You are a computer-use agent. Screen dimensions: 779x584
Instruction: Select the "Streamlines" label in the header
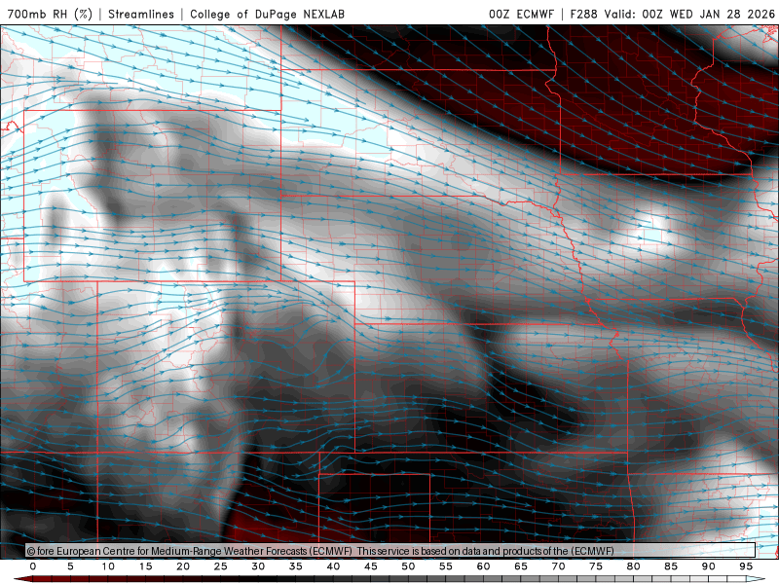141,14
